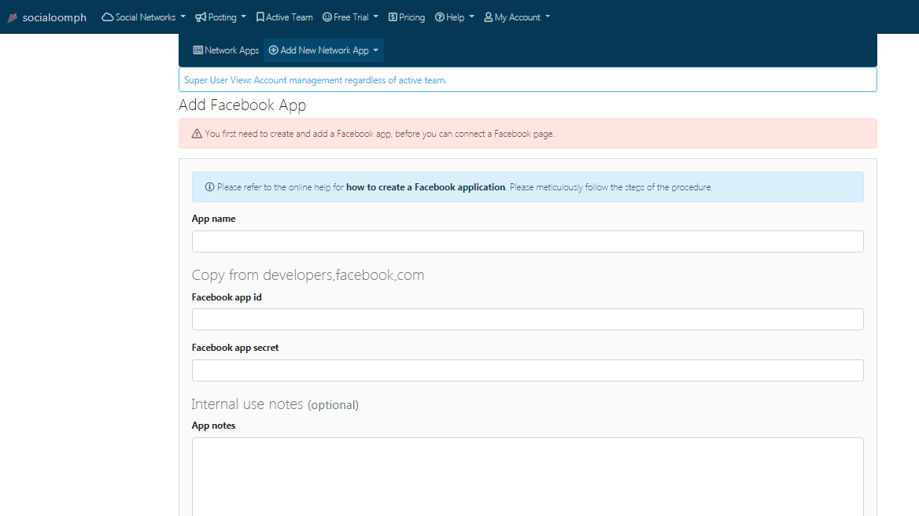Click the question mark icon beside Help

[x=440, y=17]
